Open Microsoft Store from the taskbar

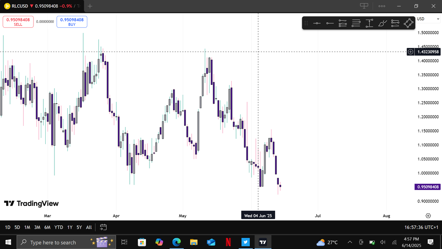pos(142,242)
